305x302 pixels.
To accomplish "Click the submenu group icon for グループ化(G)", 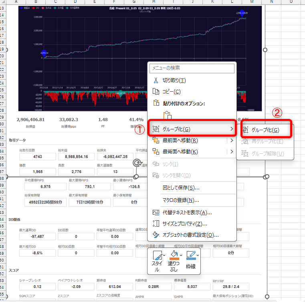I will click(x=245, y=130).
